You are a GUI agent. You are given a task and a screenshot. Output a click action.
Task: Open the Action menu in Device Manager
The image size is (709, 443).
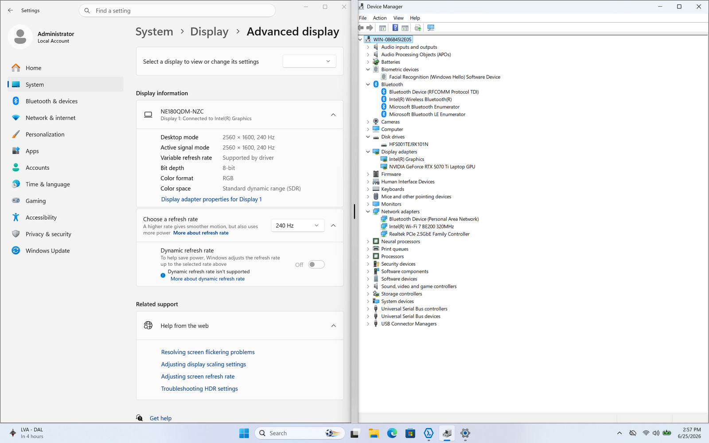click(380, 18)
